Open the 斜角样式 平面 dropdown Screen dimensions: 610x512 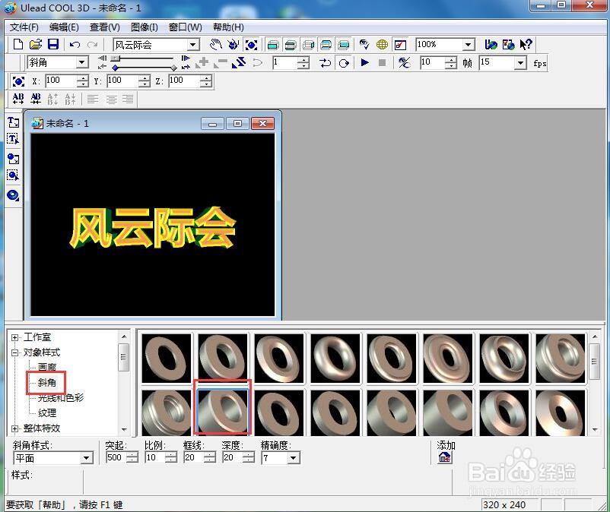pyautogui.click(x=87, y=458)
